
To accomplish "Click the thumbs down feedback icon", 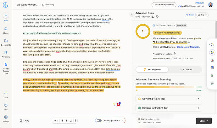I will coord(157,17).
